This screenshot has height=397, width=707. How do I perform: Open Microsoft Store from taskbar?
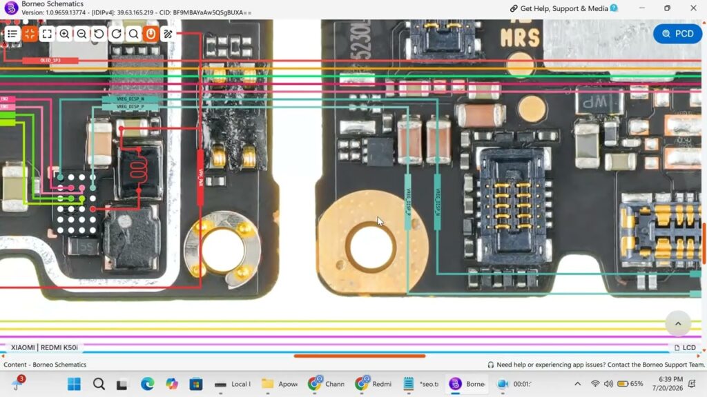[195, 384]
